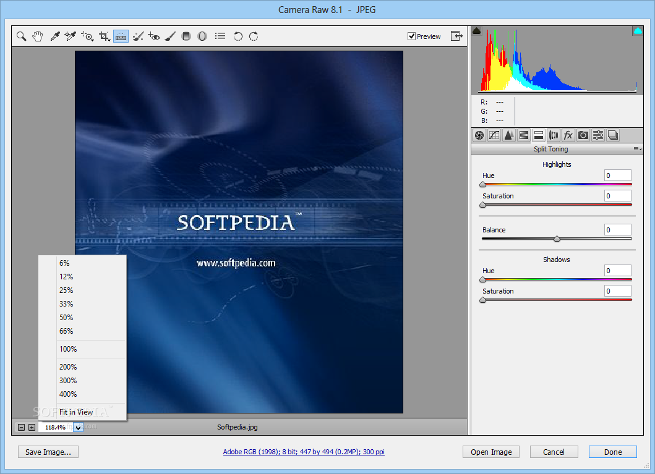Choose 12% from zoom menu
This screenshot has width=655, height=474.
click(x=82, y=277)
